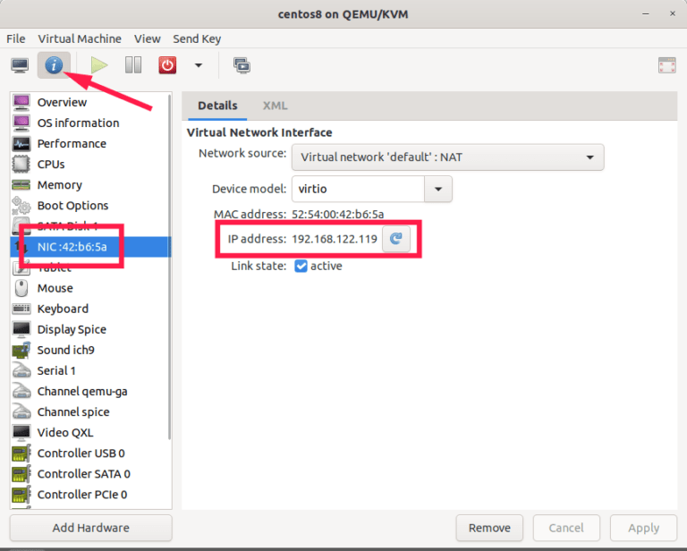The width and height of the screenshot is (687, 551).
Task: Open the Network source dropdown
Action: point(448,157)
